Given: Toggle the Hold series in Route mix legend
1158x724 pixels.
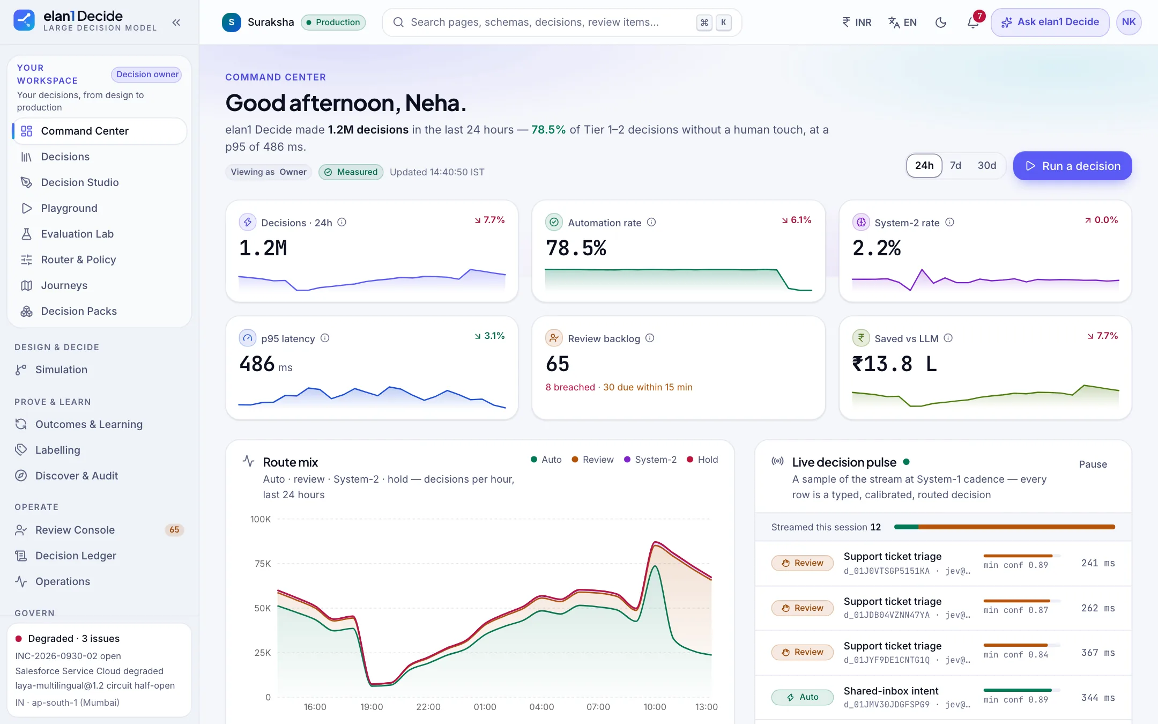Looking at the screenshot, I should point(702,460).
